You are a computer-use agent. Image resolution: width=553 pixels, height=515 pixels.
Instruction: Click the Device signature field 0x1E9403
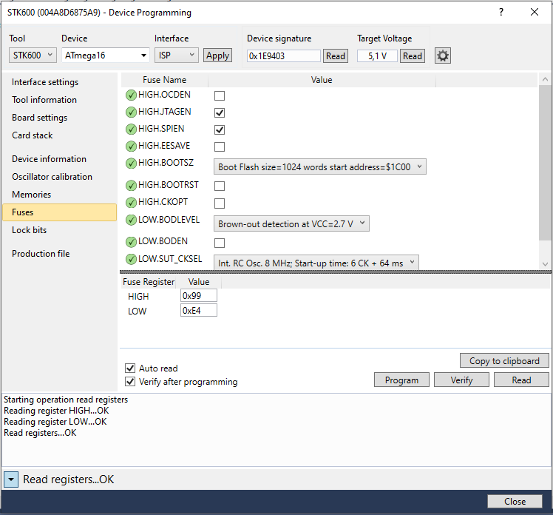tap(284, 55)
